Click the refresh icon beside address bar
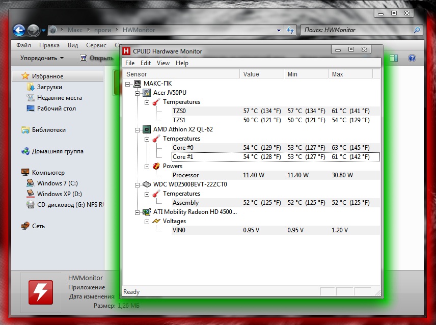Viewport: 436px width, 325px height. (290, 30)
